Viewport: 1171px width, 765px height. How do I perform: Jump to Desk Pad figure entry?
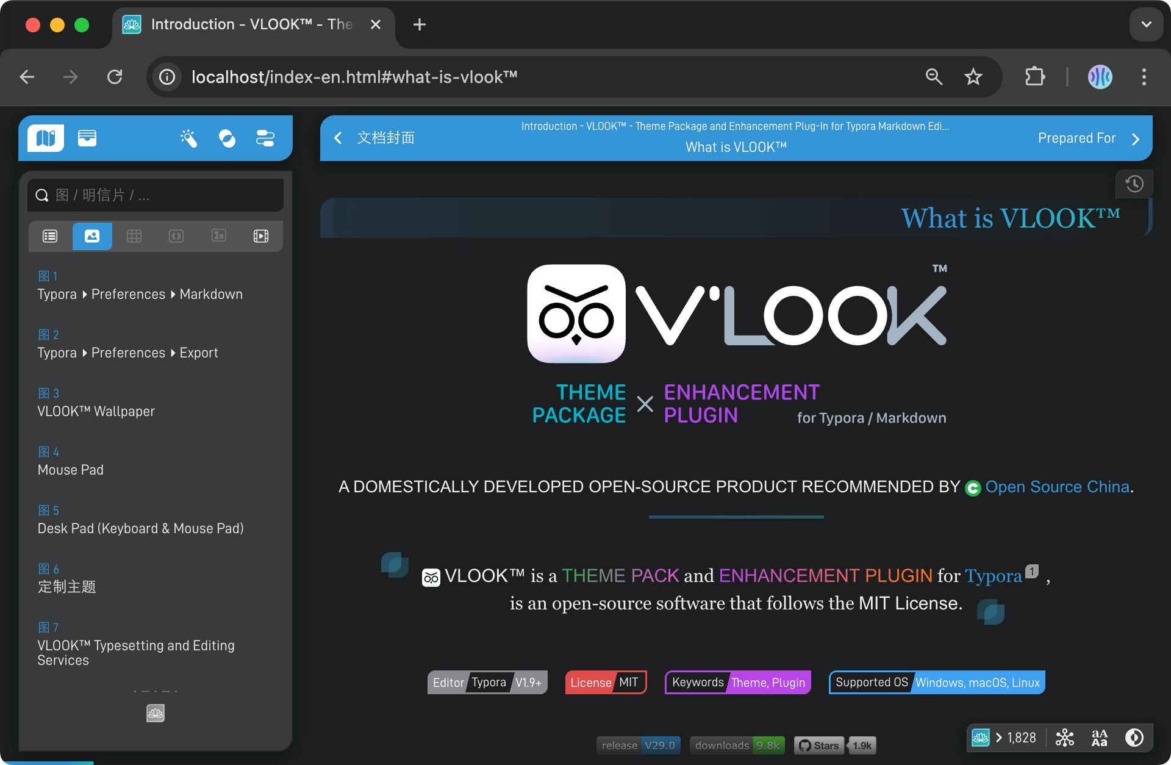(x=141, y=520)
